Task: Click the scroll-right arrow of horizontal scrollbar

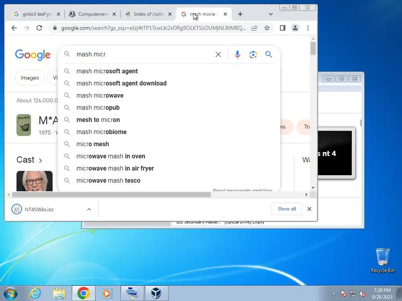Action: point(306,195)
